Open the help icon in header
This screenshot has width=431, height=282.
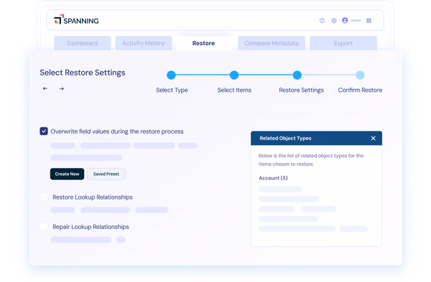tap(322, 20)
